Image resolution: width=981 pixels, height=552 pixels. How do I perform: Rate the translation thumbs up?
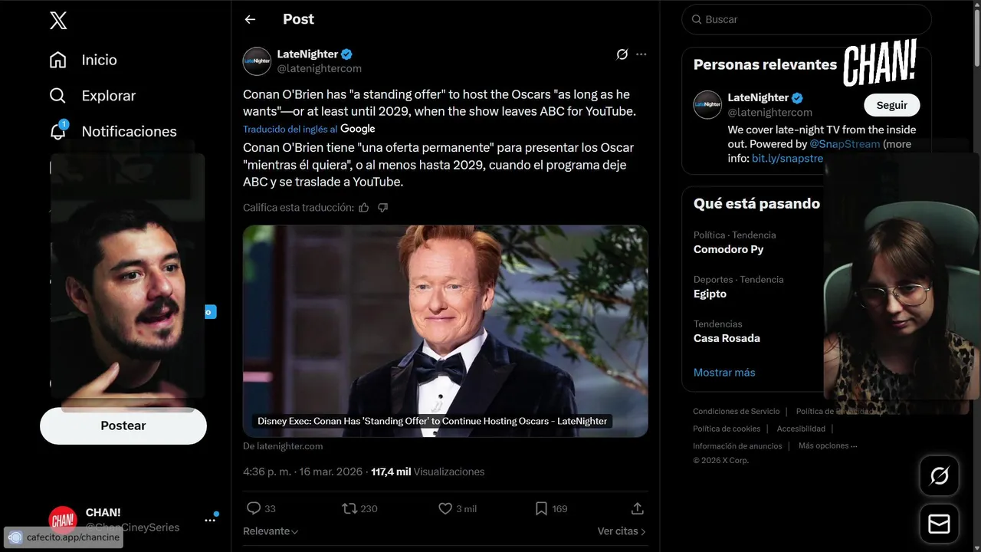coord(364,208)
